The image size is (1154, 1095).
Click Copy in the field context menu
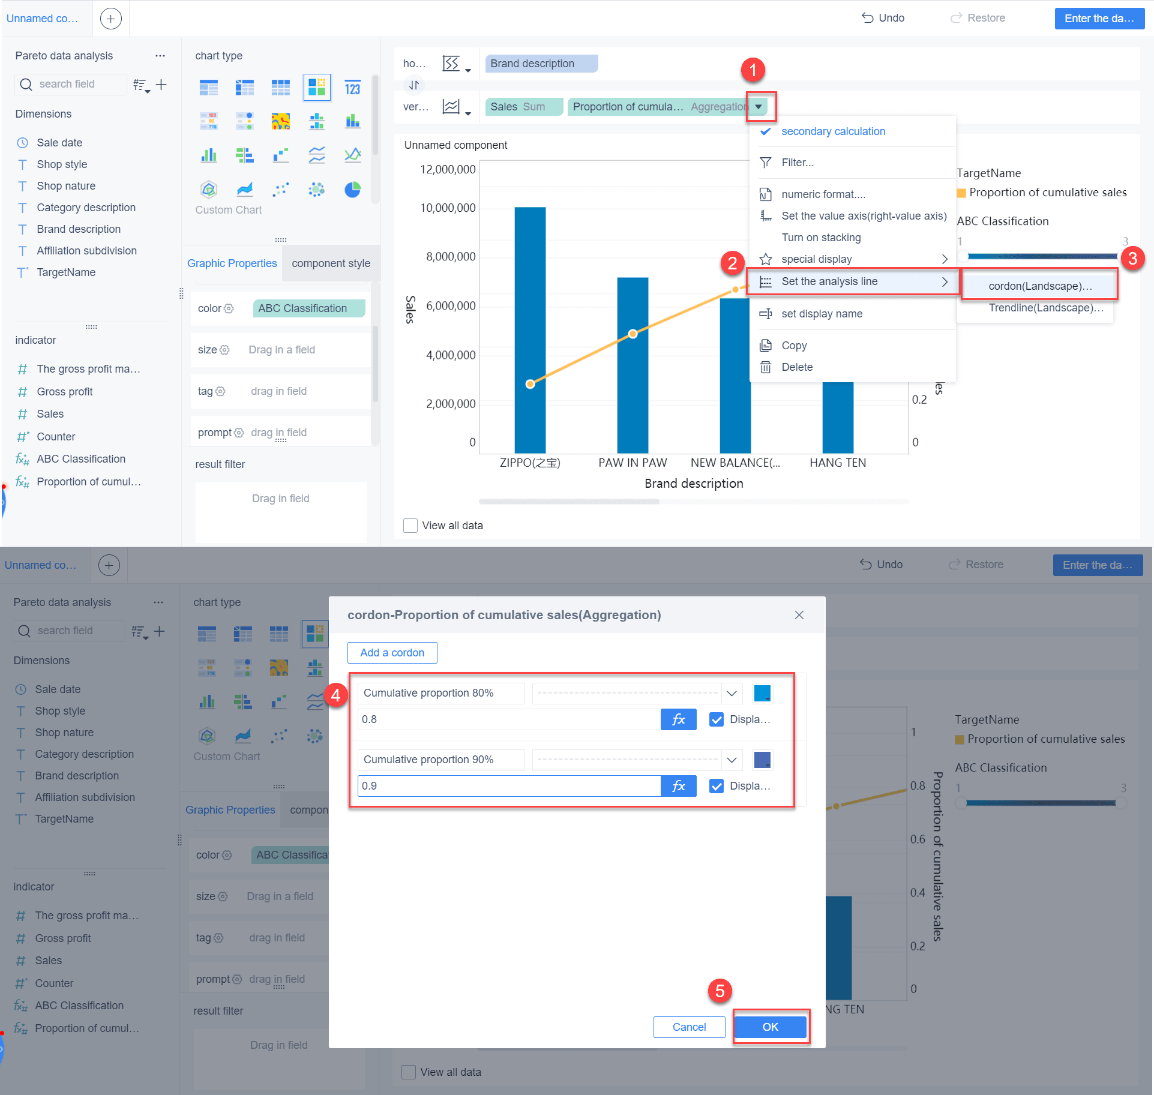point(852,346)
